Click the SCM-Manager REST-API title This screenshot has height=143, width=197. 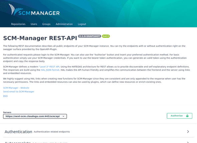[x=40, y=38]
